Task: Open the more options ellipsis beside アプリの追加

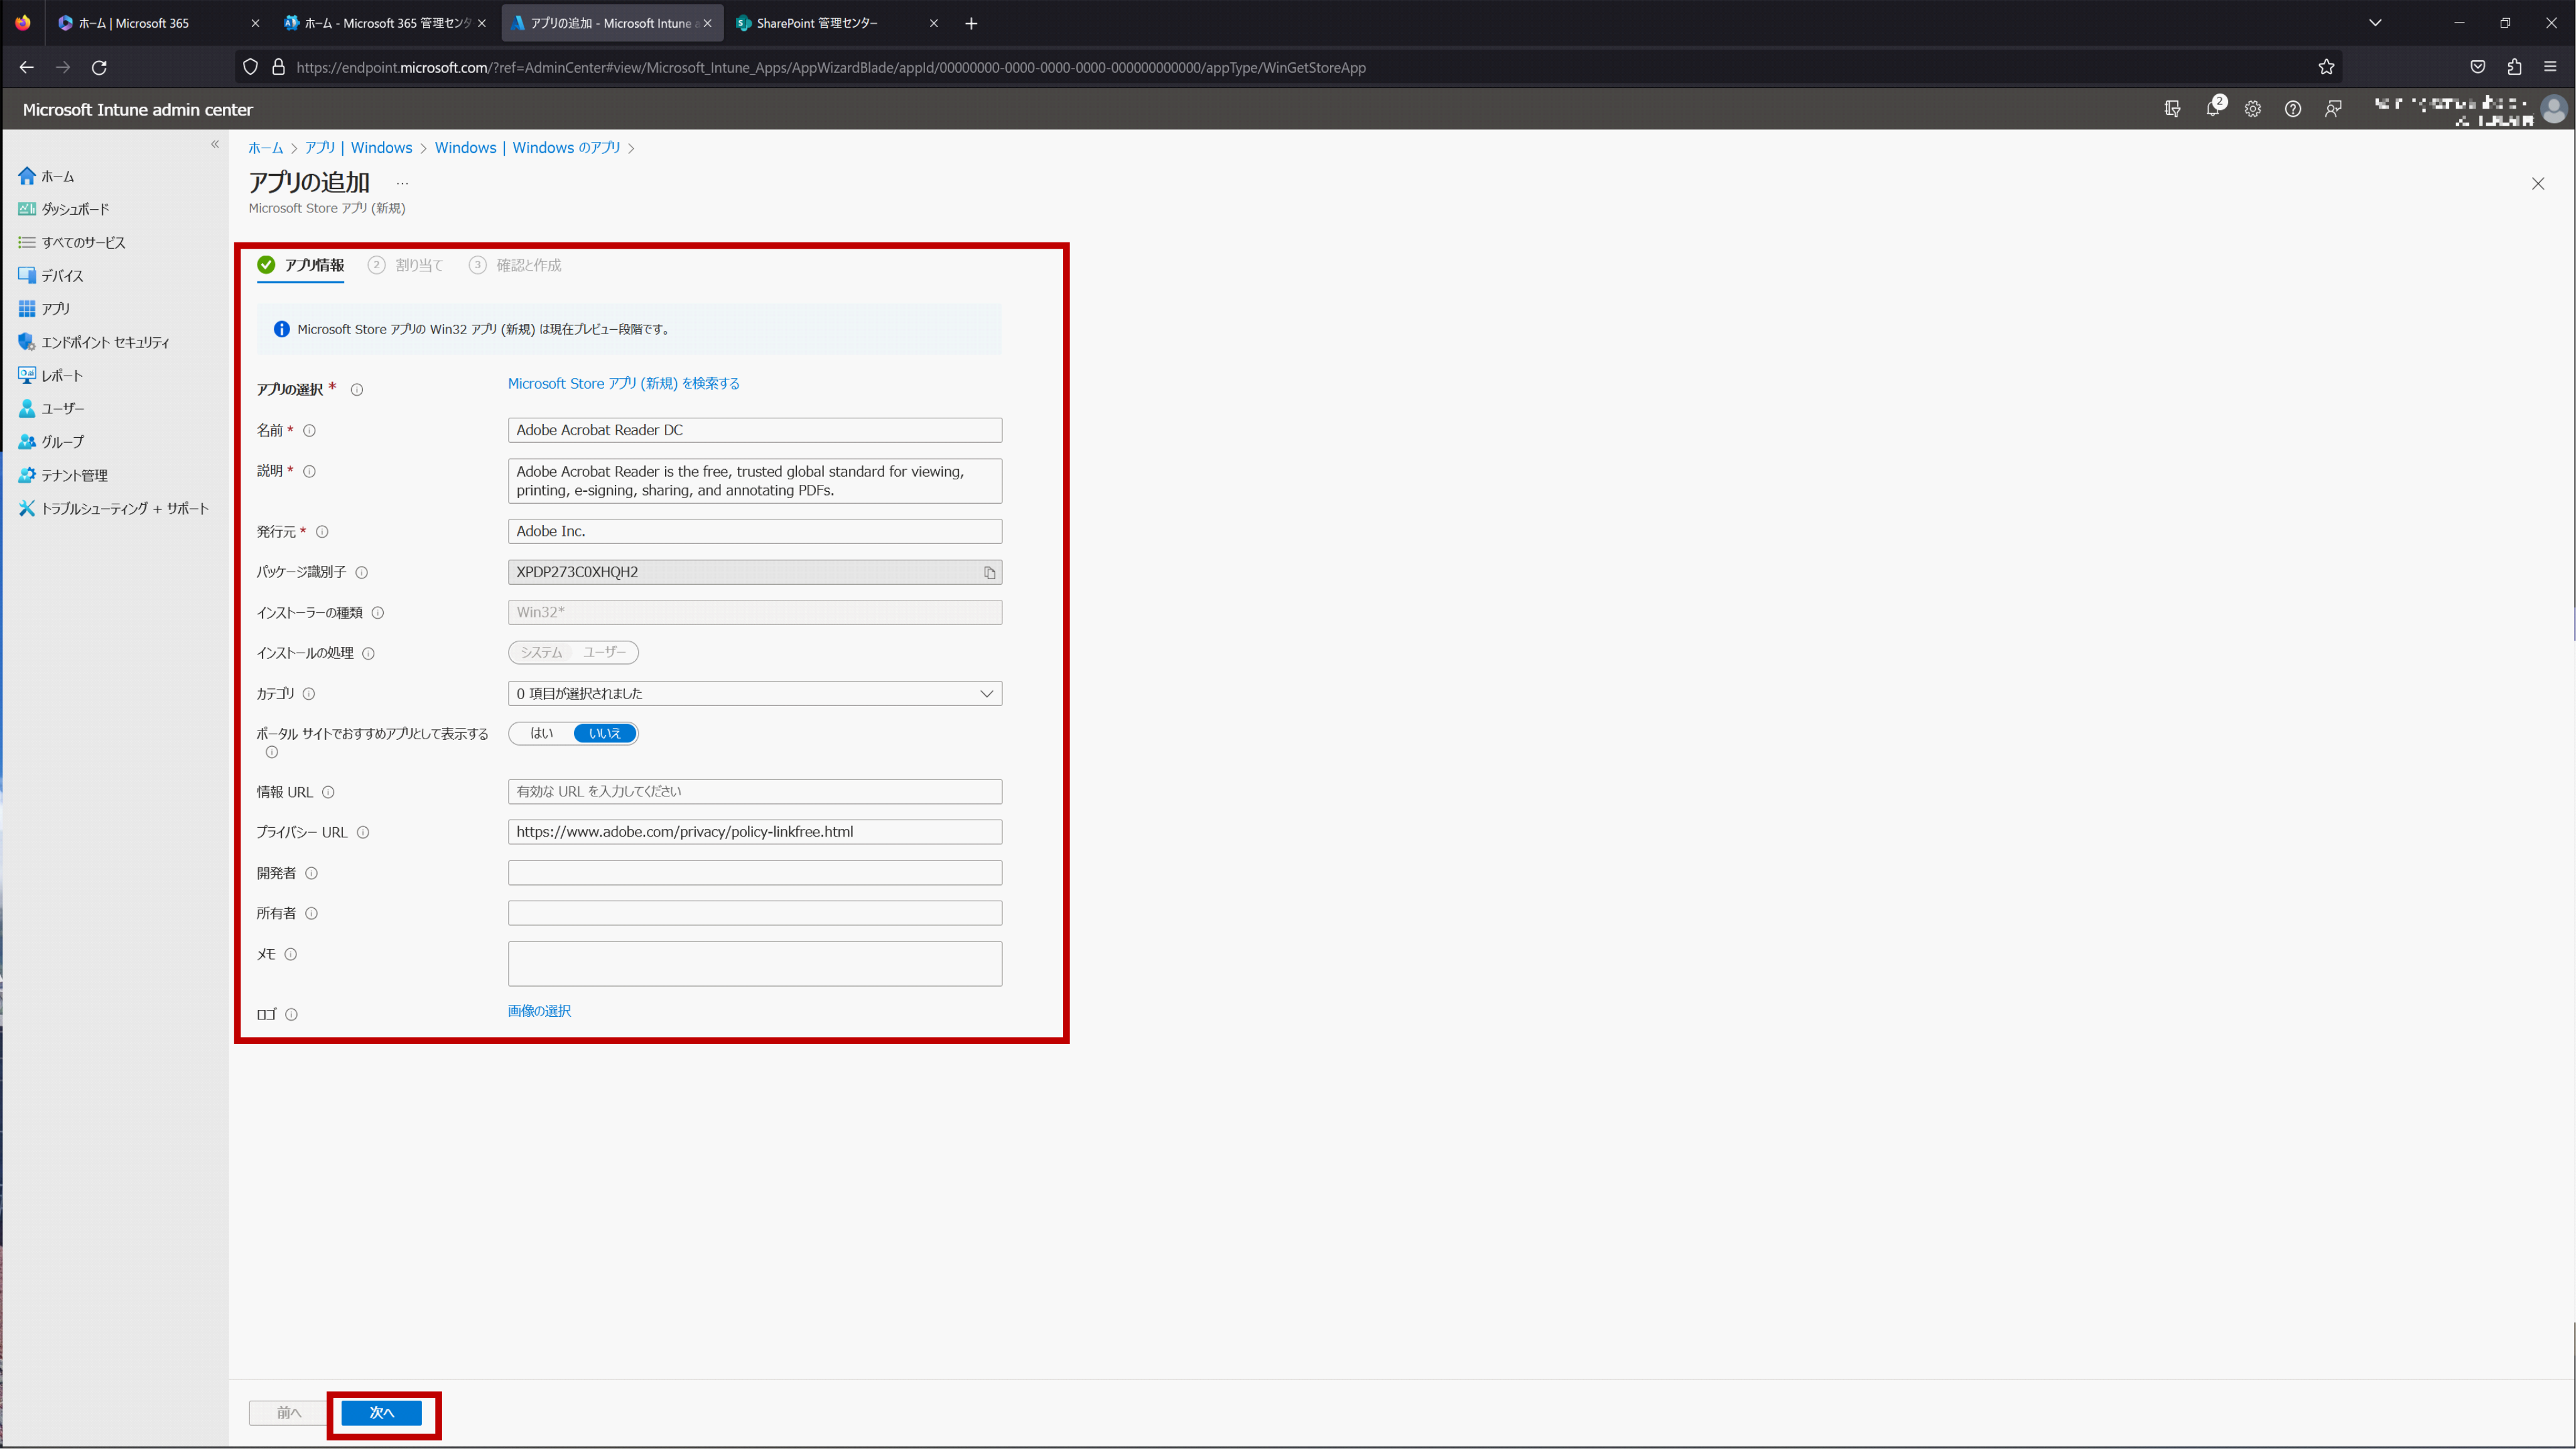Action: coord(402,184)
